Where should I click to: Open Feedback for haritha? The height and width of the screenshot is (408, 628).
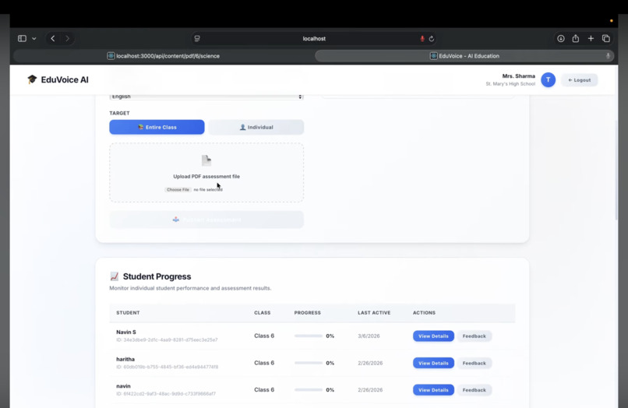(x=475, y=363)
